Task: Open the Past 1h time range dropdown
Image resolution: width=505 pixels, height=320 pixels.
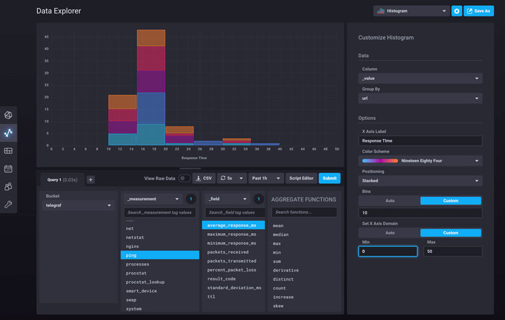Action: pyautogui.click(x=265, y=178)
